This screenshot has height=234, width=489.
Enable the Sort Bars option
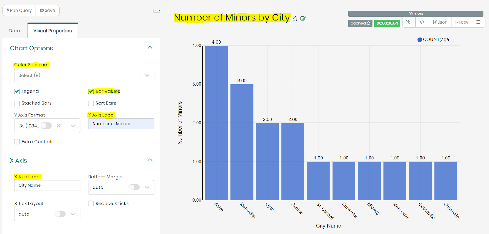click(x=91, y=103)
